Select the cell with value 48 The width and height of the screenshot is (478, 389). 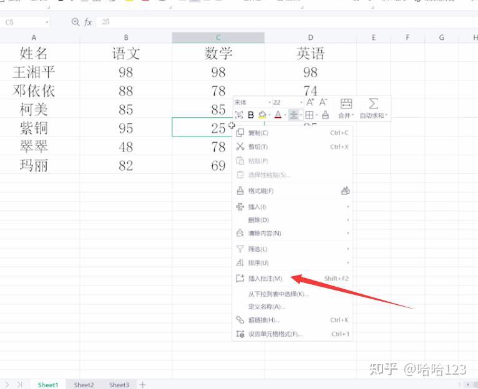pos(126,146)
